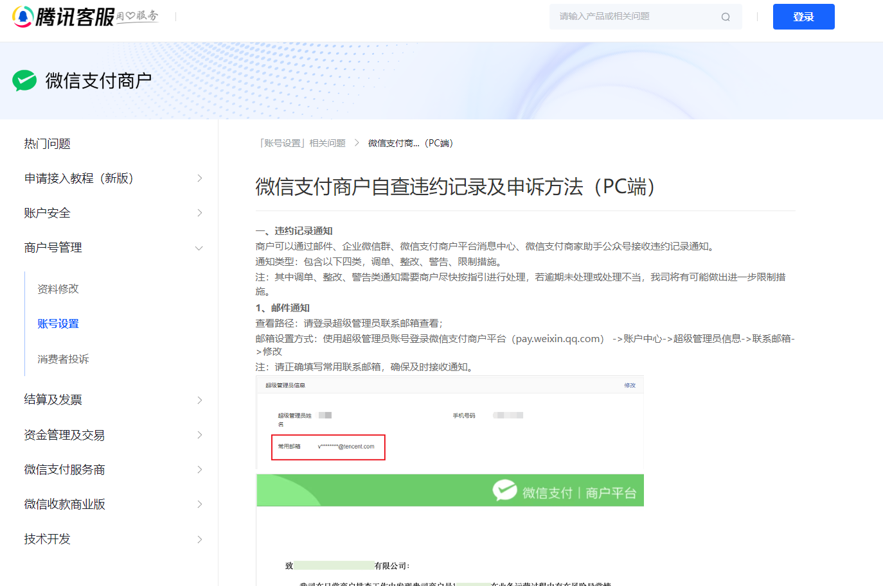Click 微信收款商业版 menu label
The height and width of the screenshot is (586, 883).
64,504
